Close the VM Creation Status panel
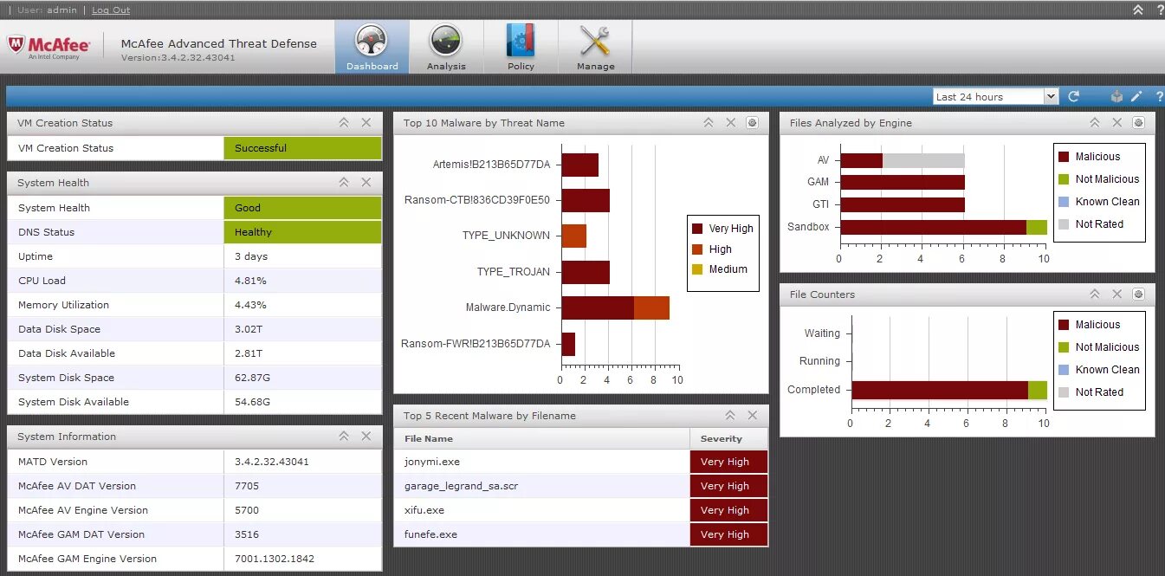The width and height of the screenshot is (1165, 576). pyautogui.click(x=366, y=123)
